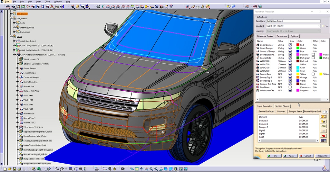The width and height of the screenshot is (330, 172).
Task: Enable the Free checkbox next to Standard
Action: [x=323, y=26]
